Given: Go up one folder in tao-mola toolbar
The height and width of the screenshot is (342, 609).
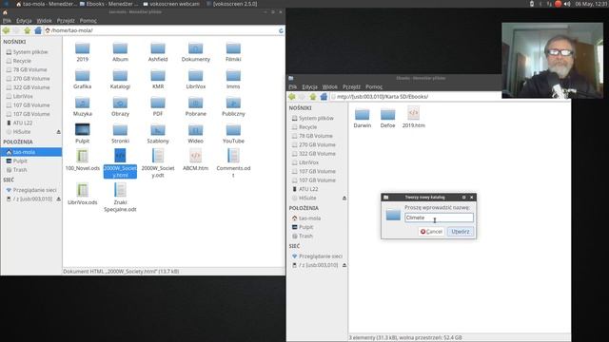Looking at the screenshot, I should (x=28, y=30).
